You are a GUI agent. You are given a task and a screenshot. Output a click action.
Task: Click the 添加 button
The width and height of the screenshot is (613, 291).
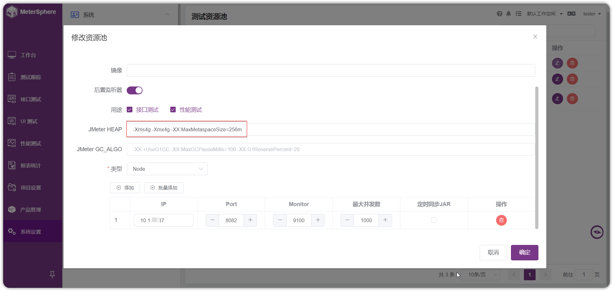pos(125,188)
